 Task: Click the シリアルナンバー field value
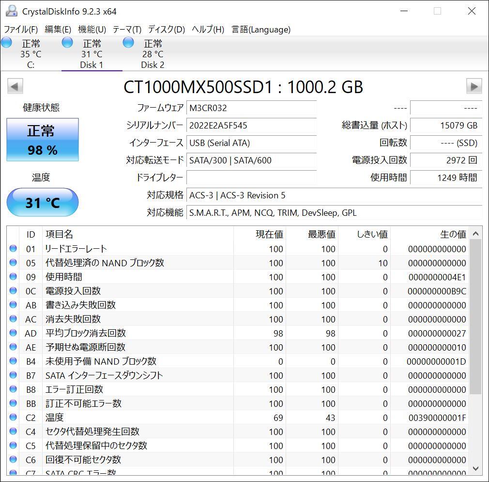pos(251,126)
